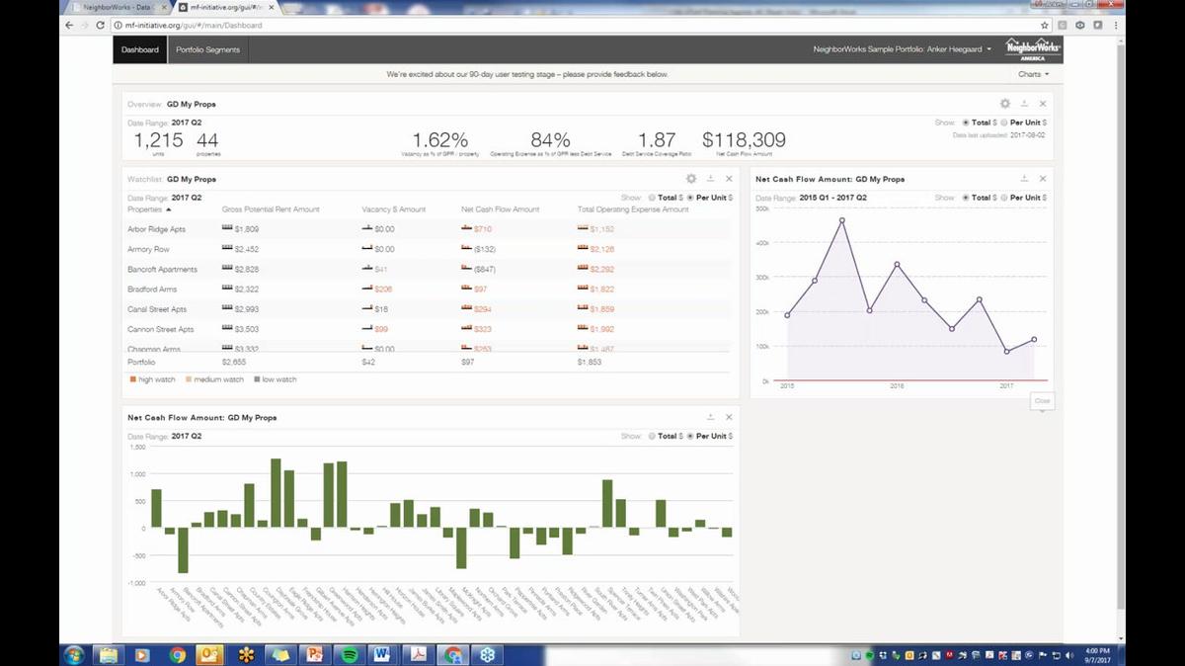
Task: Enable Per Unit $ in the Watchlist panel
Action: pyautogui.click(x=690, y=197)
